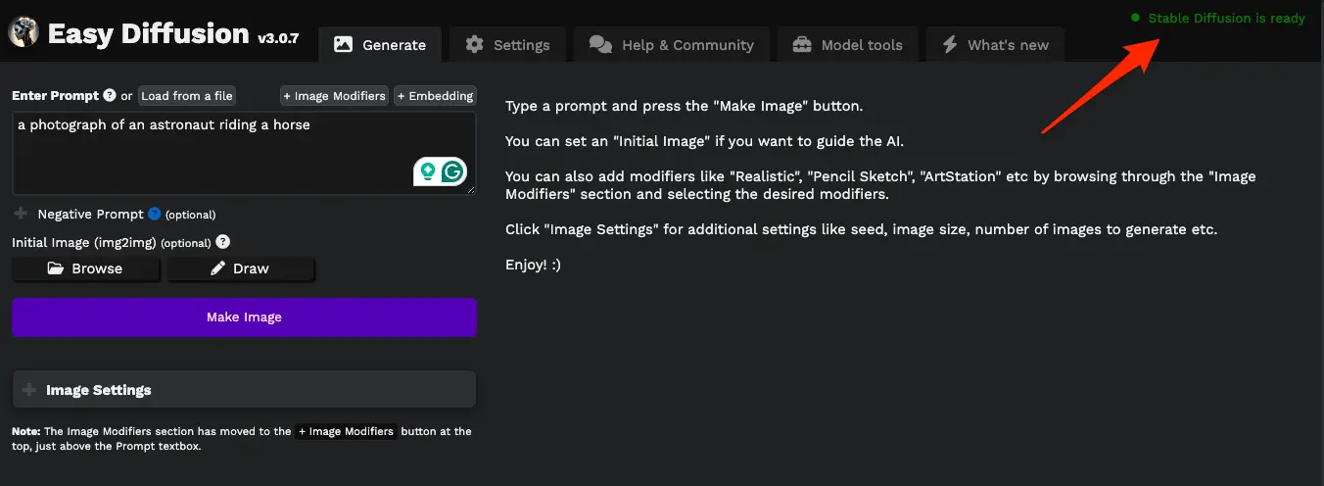Click the Negative Prompt help icon
The width and height of the screenshot is (1324, 486).
click(154, 214)
